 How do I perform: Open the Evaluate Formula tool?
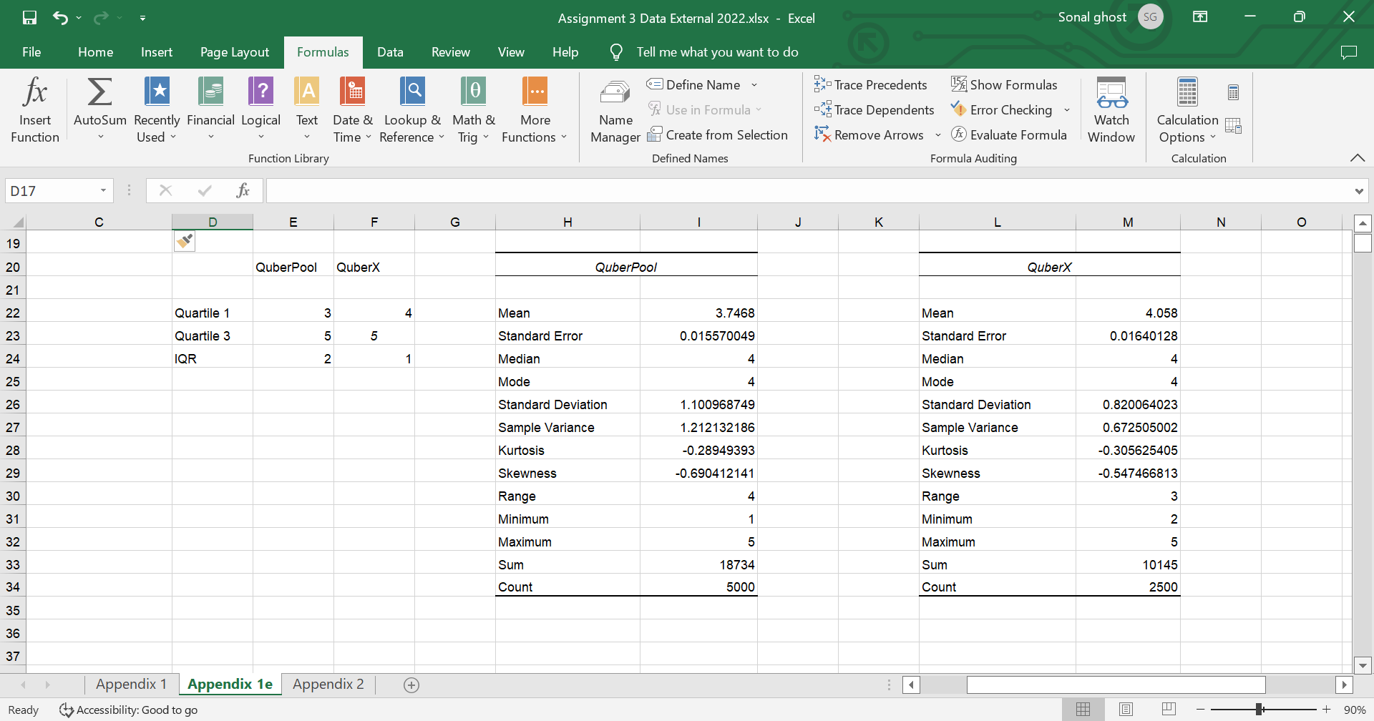click(x=1010, y=134)
